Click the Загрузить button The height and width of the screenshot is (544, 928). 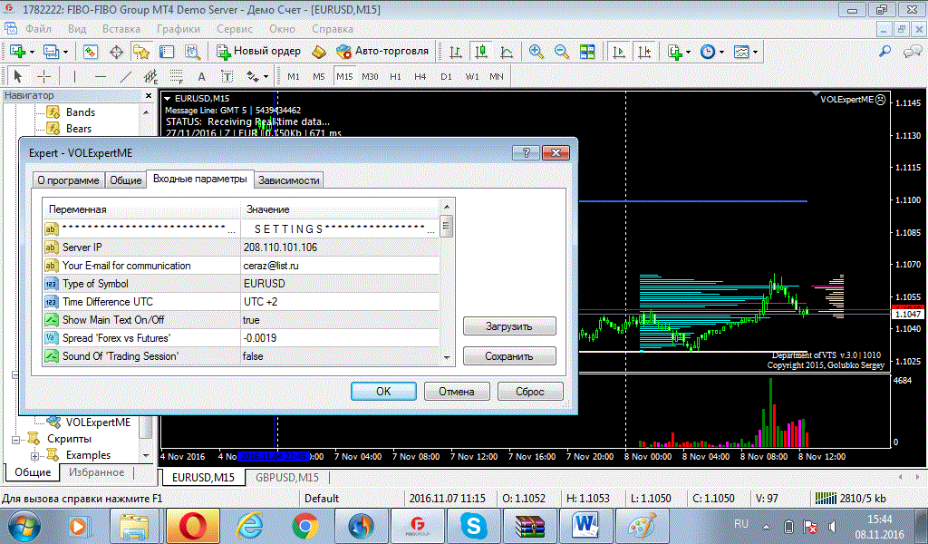509,326
